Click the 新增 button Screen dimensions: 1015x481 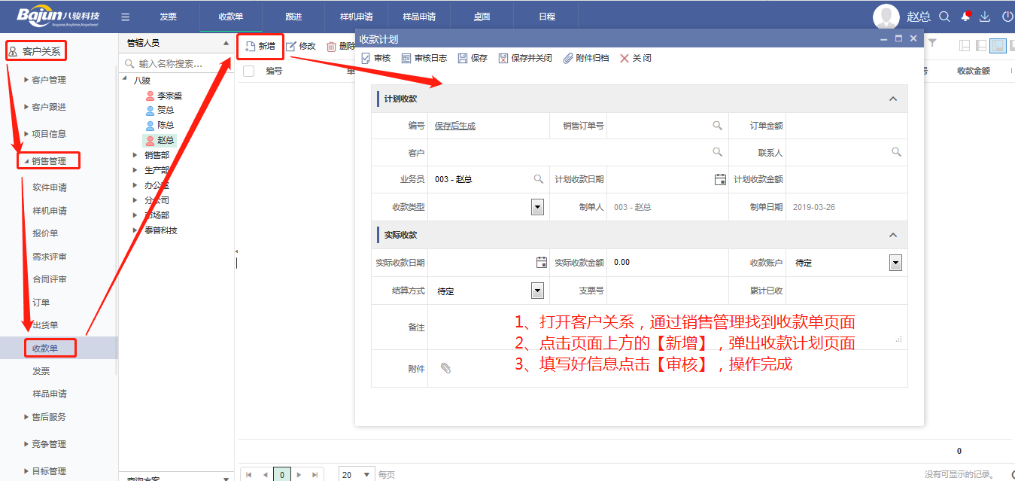tap(260, 46)
